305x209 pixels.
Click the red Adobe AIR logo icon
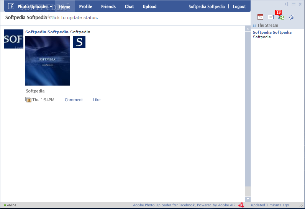coord(241,205)
